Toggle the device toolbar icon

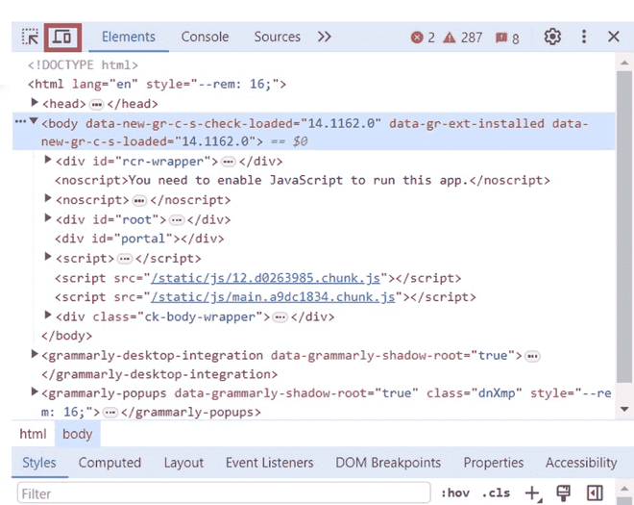62,38
